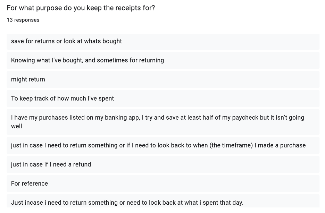Click the question title about keeping receipts
Screen dimensions: 325x213
(81, 8)
